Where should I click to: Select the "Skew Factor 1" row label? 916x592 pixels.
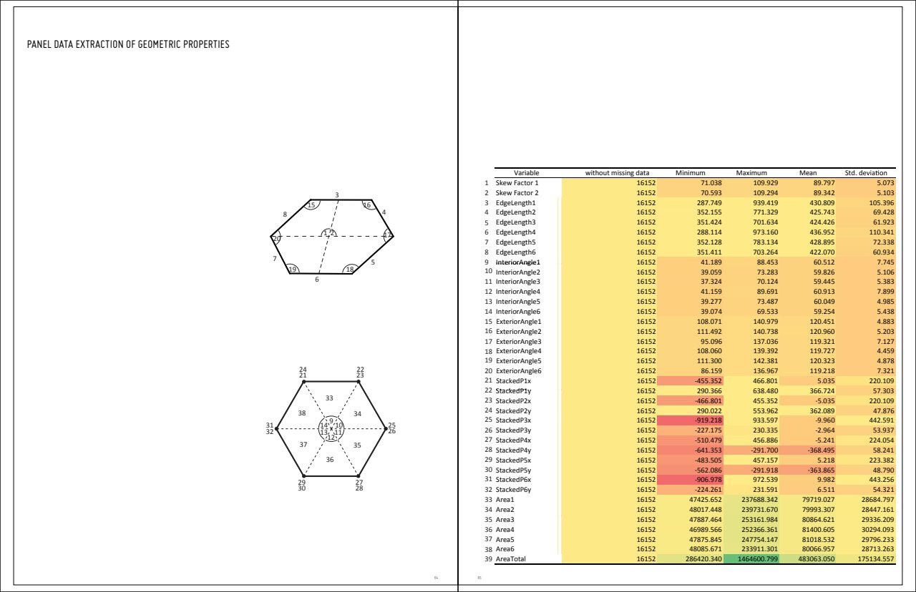click(517, 183)
